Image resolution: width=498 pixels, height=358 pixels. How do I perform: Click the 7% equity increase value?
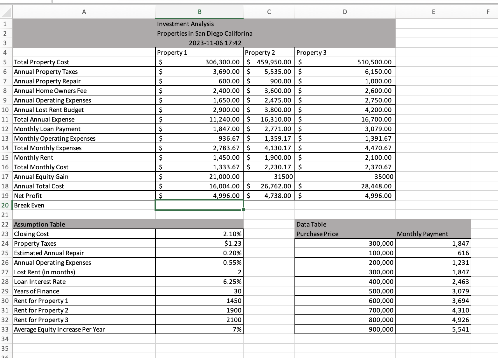tap(199, 329)
